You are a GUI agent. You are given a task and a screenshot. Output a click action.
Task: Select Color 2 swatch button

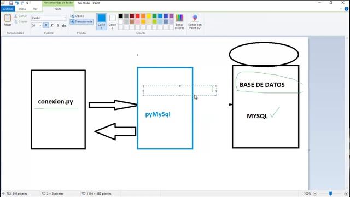[x=112, y=21]
